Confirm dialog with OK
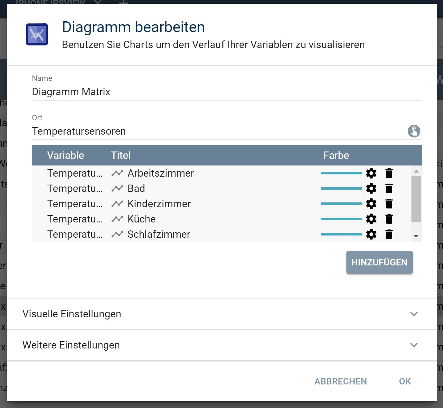 pyautogui.click(x=405, y=381)
